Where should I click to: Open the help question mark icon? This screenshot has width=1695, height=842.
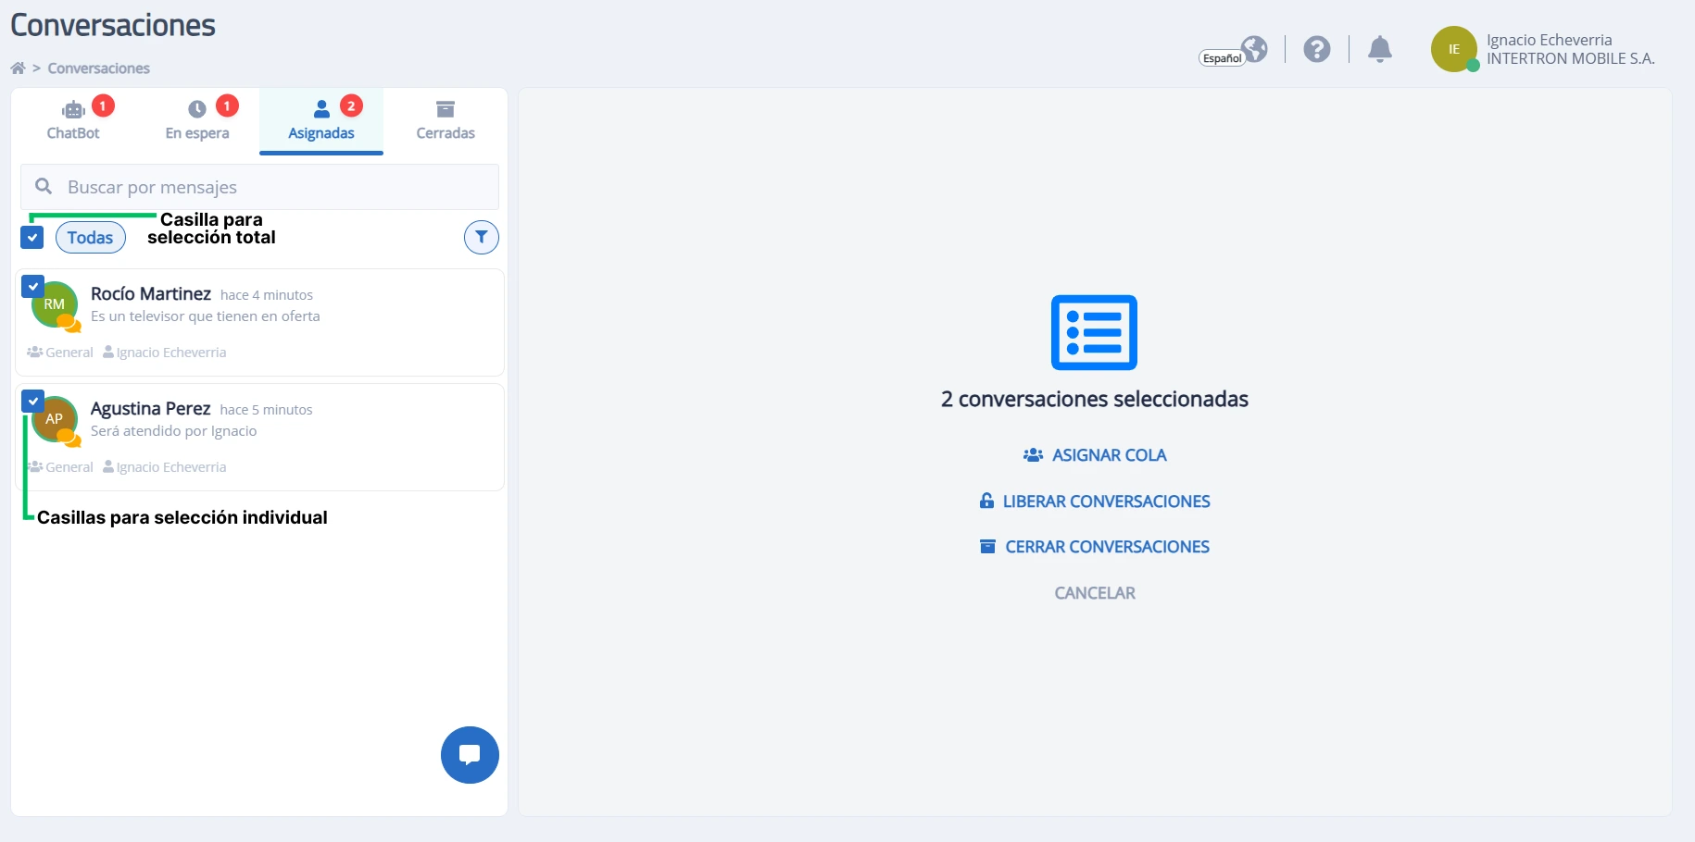coord(1316,49)
